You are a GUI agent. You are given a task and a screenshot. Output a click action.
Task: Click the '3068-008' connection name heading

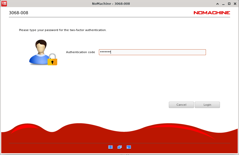(19, 13)
